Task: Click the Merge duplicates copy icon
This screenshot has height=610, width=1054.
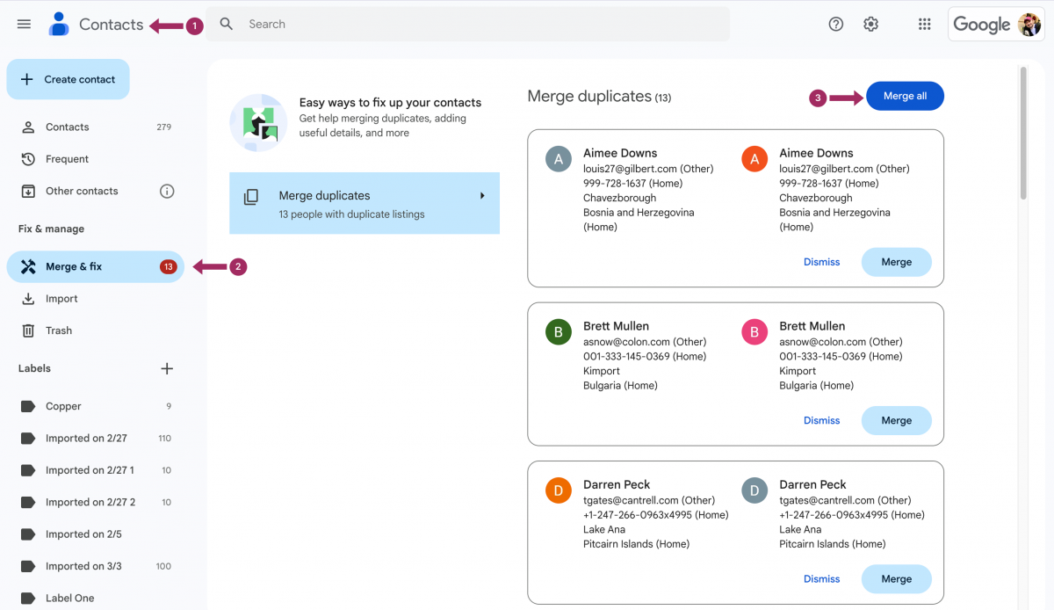Action: pos(251,197)
